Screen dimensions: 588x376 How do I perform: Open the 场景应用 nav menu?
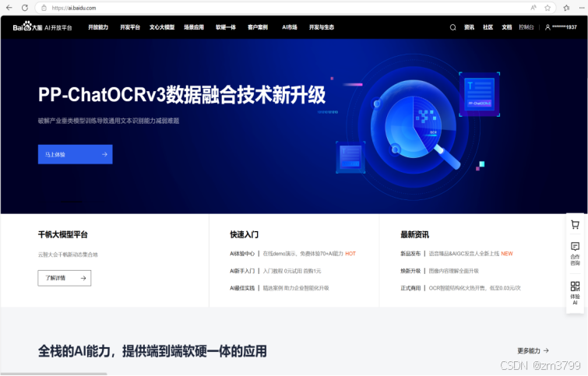pos(194,27)
